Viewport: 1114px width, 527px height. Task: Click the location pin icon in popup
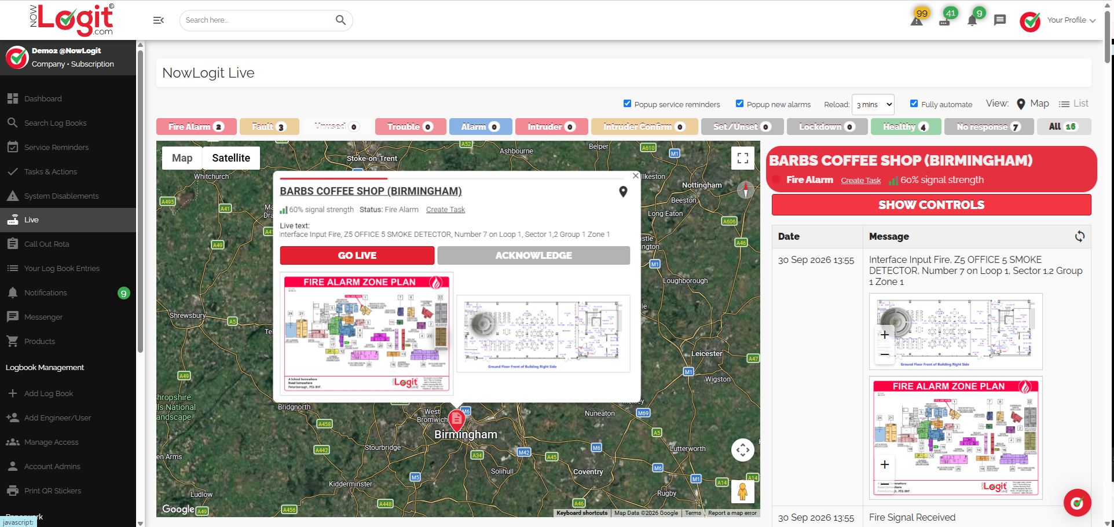tap(623, 192)
